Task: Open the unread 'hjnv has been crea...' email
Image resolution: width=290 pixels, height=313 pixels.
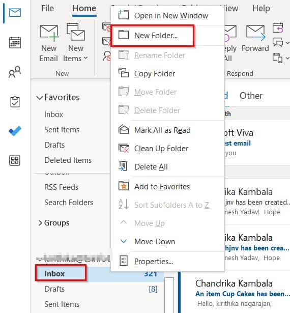Action: click(257, 248)
